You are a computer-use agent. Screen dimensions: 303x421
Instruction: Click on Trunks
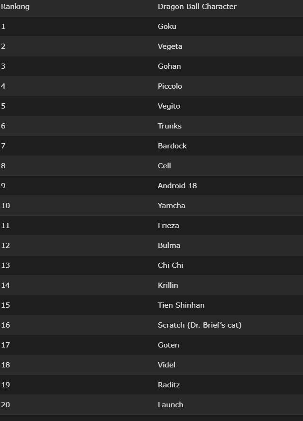point(169,126)
